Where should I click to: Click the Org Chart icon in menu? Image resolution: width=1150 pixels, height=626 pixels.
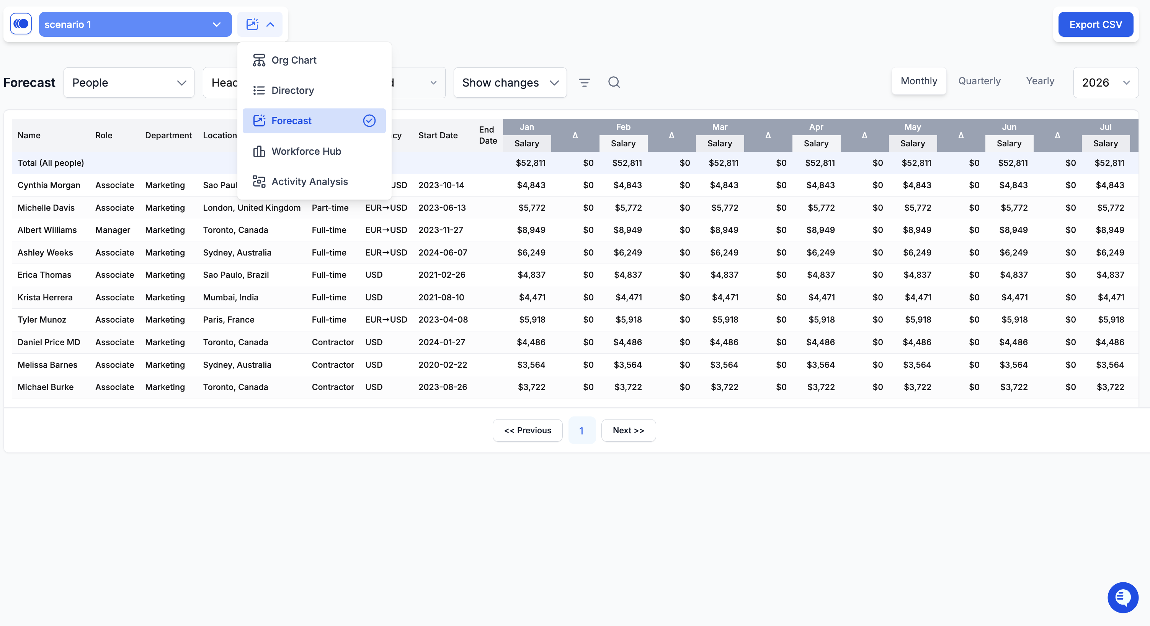259,60
